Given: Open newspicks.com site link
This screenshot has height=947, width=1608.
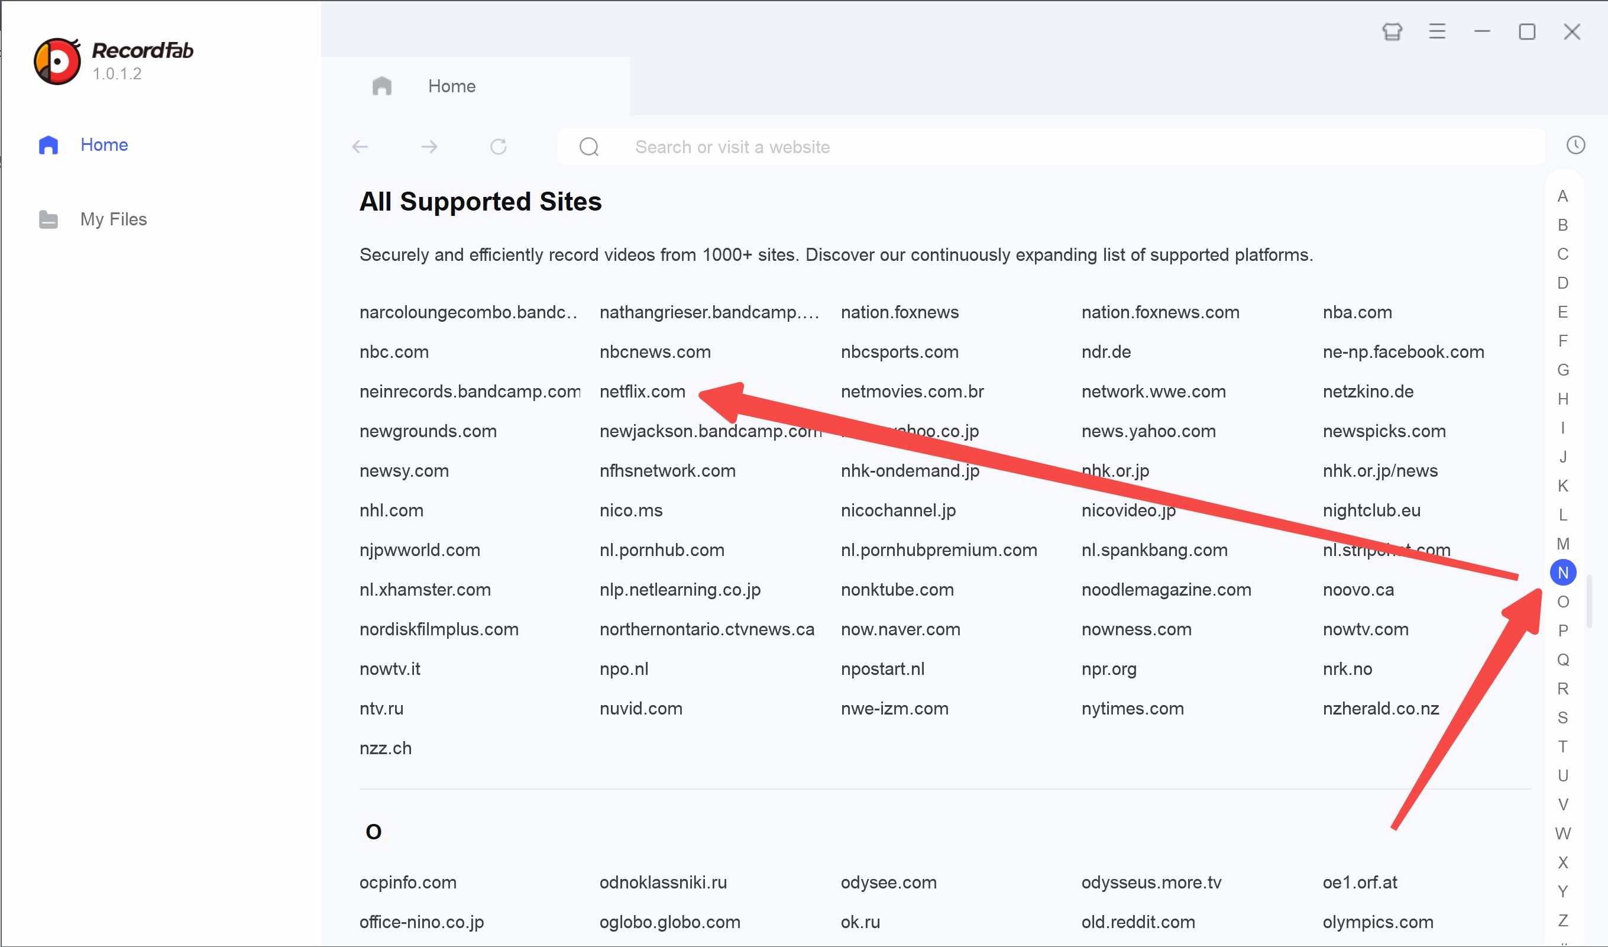Looking at the screenshot, I should (x=1383, y=431).
